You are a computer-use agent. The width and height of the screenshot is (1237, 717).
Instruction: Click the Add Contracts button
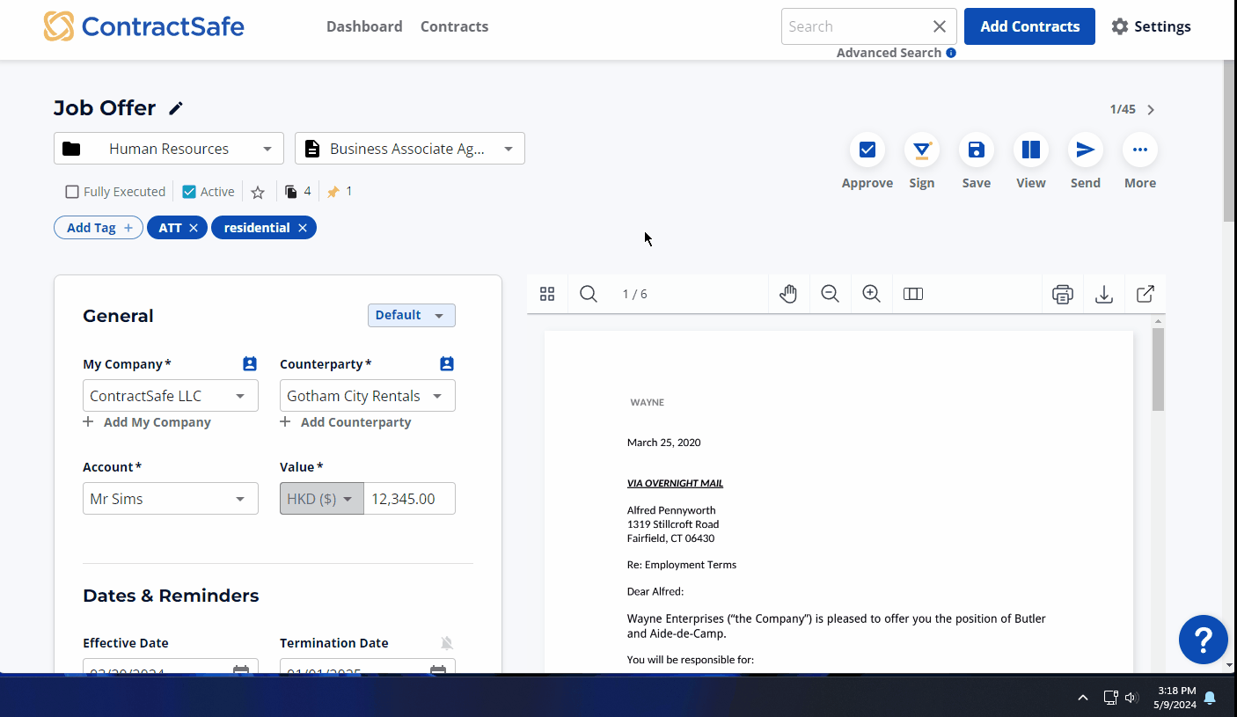(1029, 26)
